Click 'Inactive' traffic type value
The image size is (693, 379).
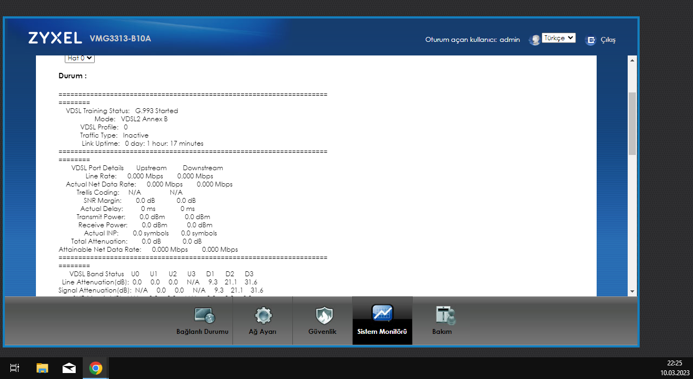coord(136,135)
